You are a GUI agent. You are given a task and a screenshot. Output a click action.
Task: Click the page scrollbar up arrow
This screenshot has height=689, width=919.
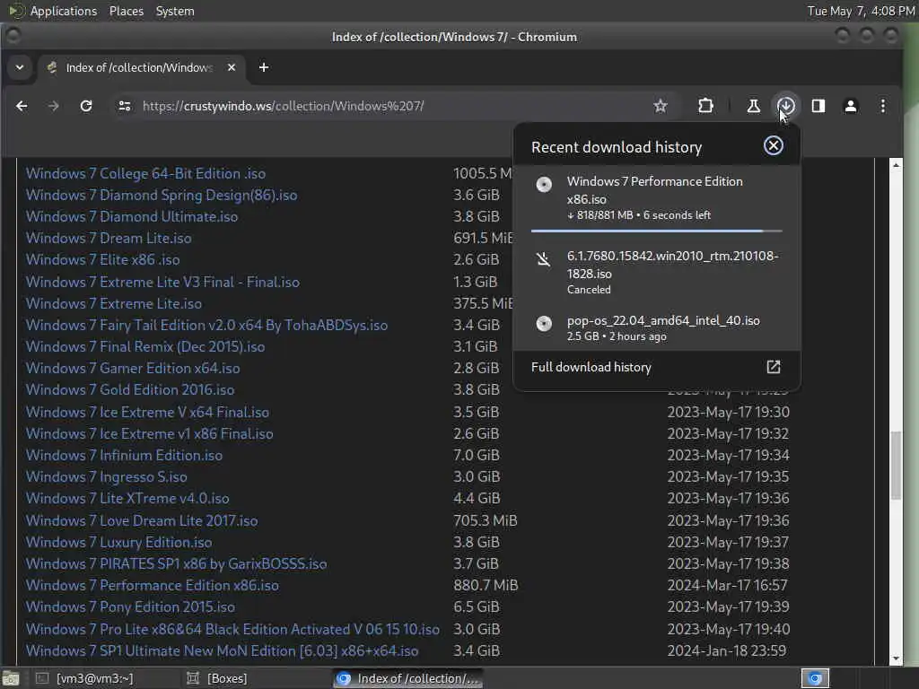tap(896, 165)
